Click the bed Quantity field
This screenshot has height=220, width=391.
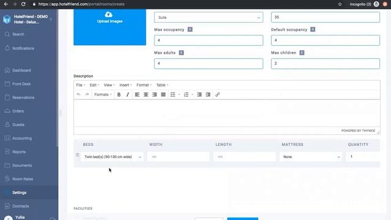click(x=363, y=156)
